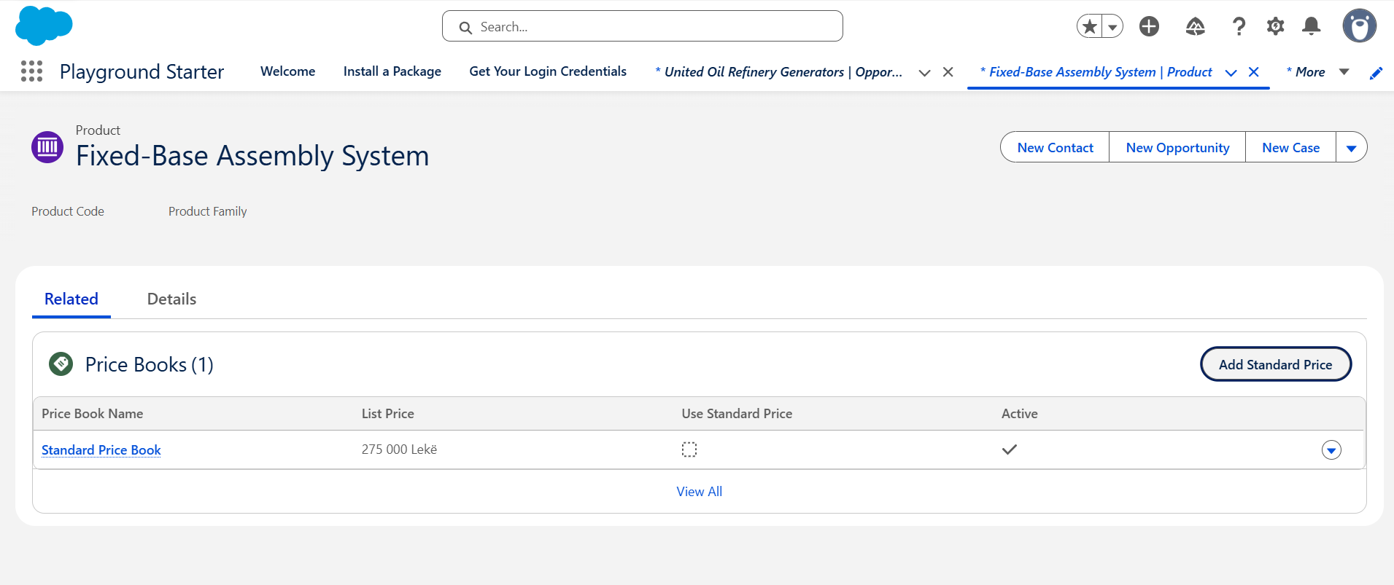Click the search magnifier icon
1394x585 pixels.
tap(465, 27)
